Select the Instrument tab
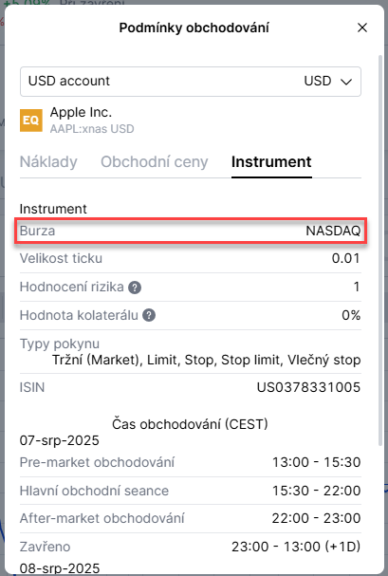 271,162
